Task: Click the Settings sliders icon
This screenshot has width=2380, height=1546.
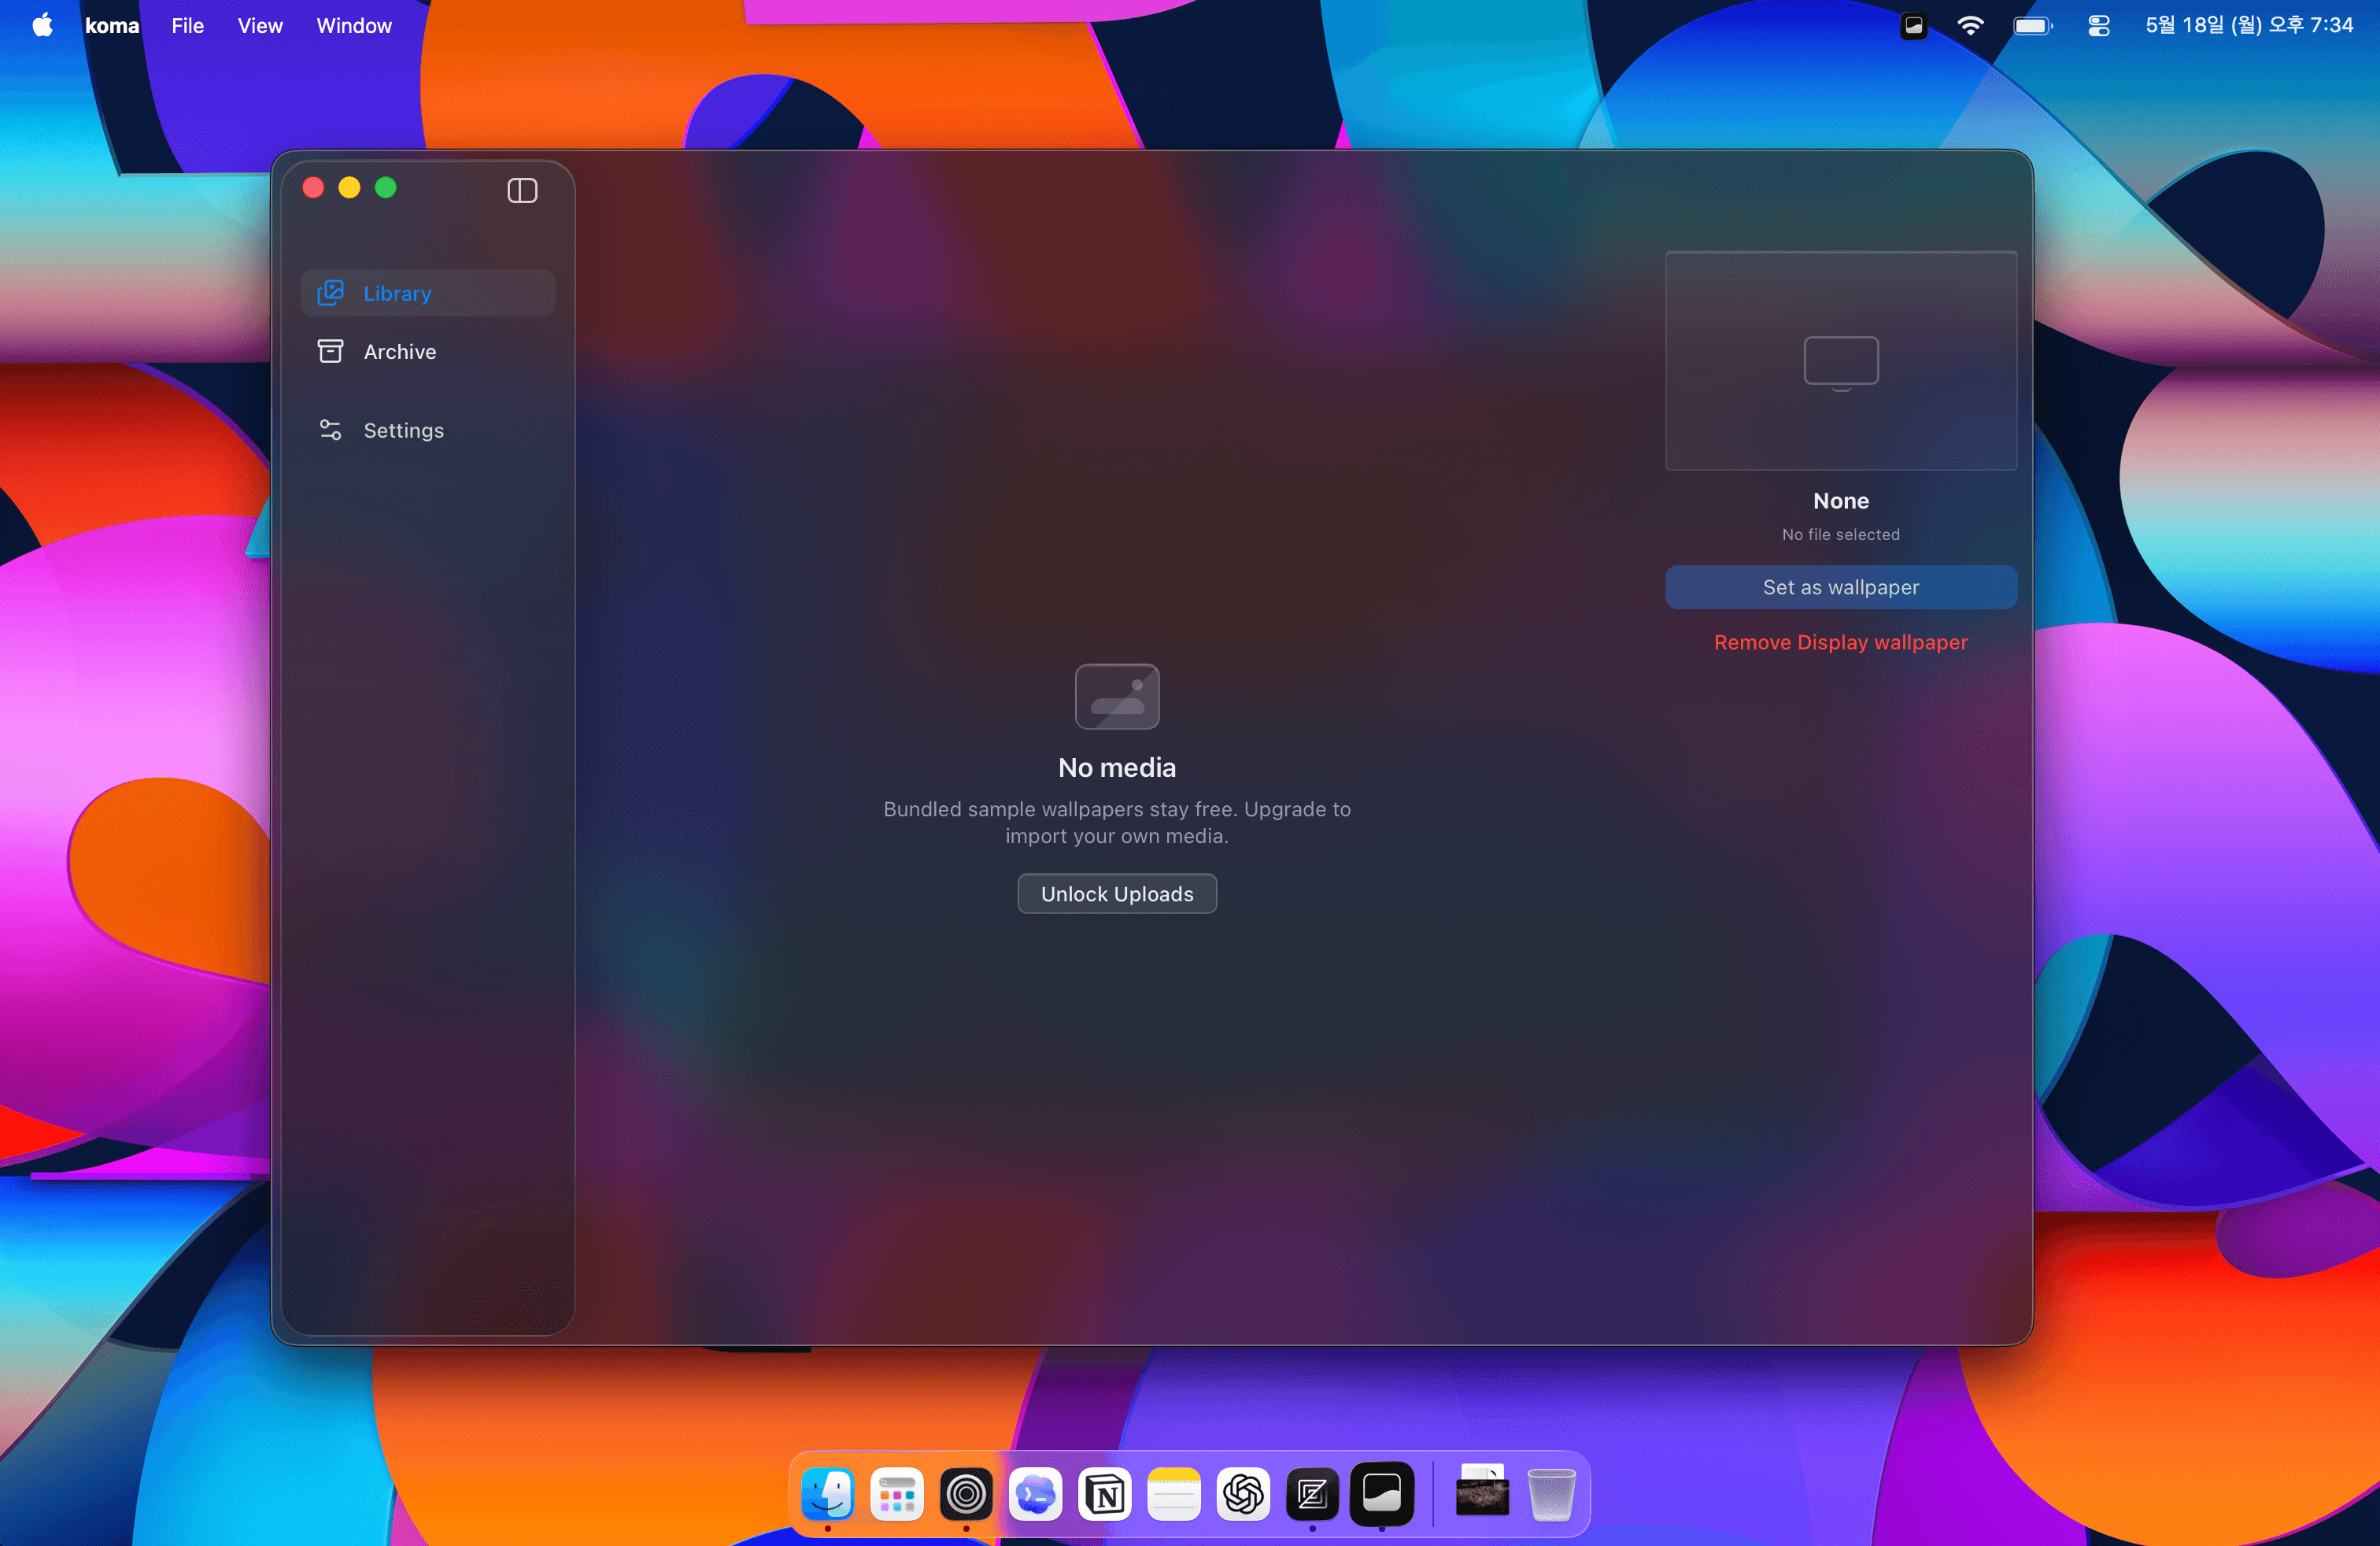Action: coord(330,430)
